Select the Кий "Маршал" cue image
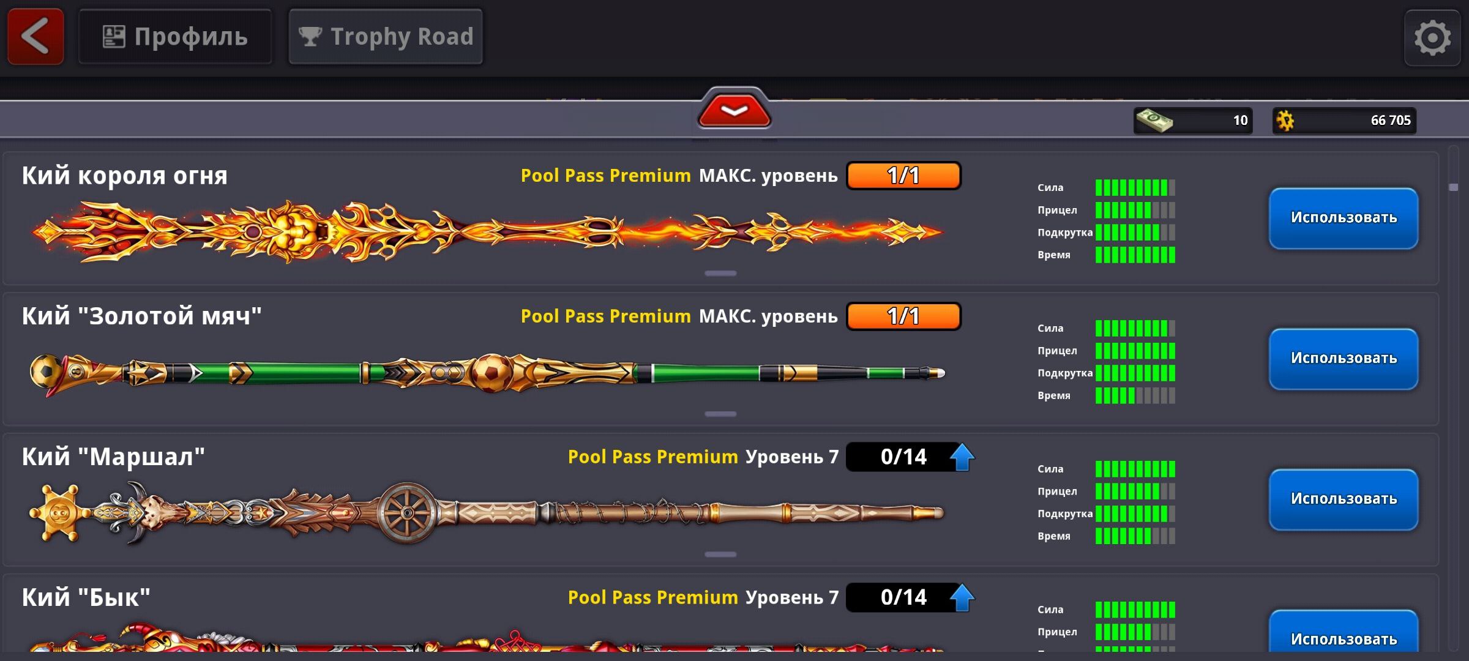The image size is (1469, 661). point(487,513)
